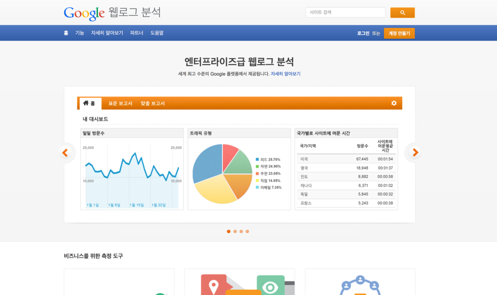Screen dimensions: 497x295
Task: Go to previous slide with left arrow
Action: coord(65,153)
